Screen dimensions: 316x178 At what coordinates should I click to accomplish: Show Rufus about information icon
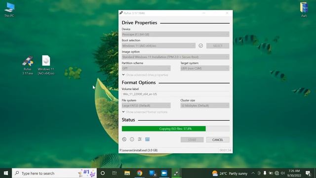pos(132,139)
